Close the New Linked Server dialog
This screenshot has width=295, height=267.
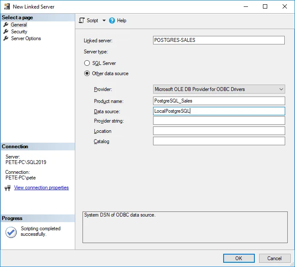(285, 6)
